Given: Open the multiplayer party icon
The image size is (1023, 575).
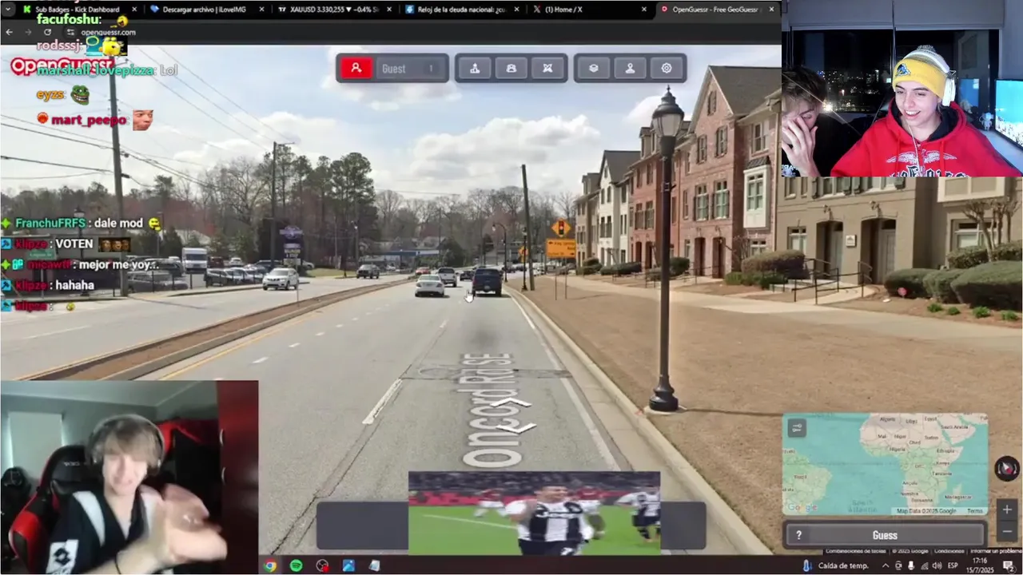Looking at the screenshot, I should 511,69.
